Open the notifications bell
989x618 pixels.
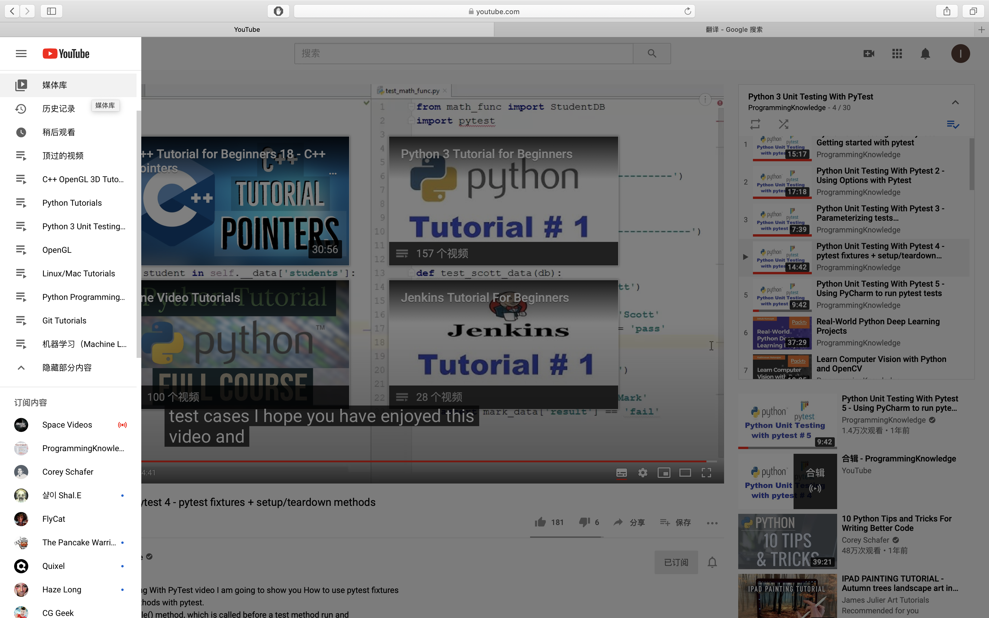pyautogui.click(x=925, y=54)
